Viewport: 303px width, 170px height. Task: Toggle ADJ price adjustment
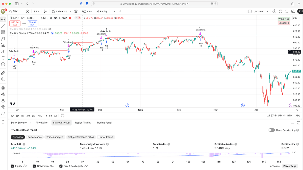click(298, 116)
